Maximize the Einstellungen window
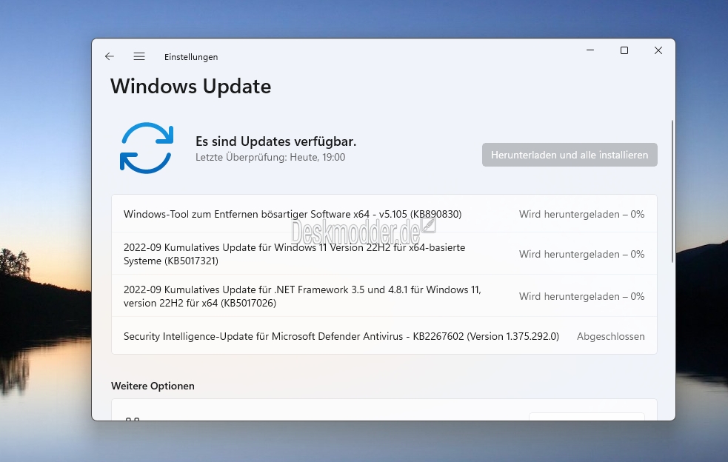The image size is (728, 462). (624, 50)
